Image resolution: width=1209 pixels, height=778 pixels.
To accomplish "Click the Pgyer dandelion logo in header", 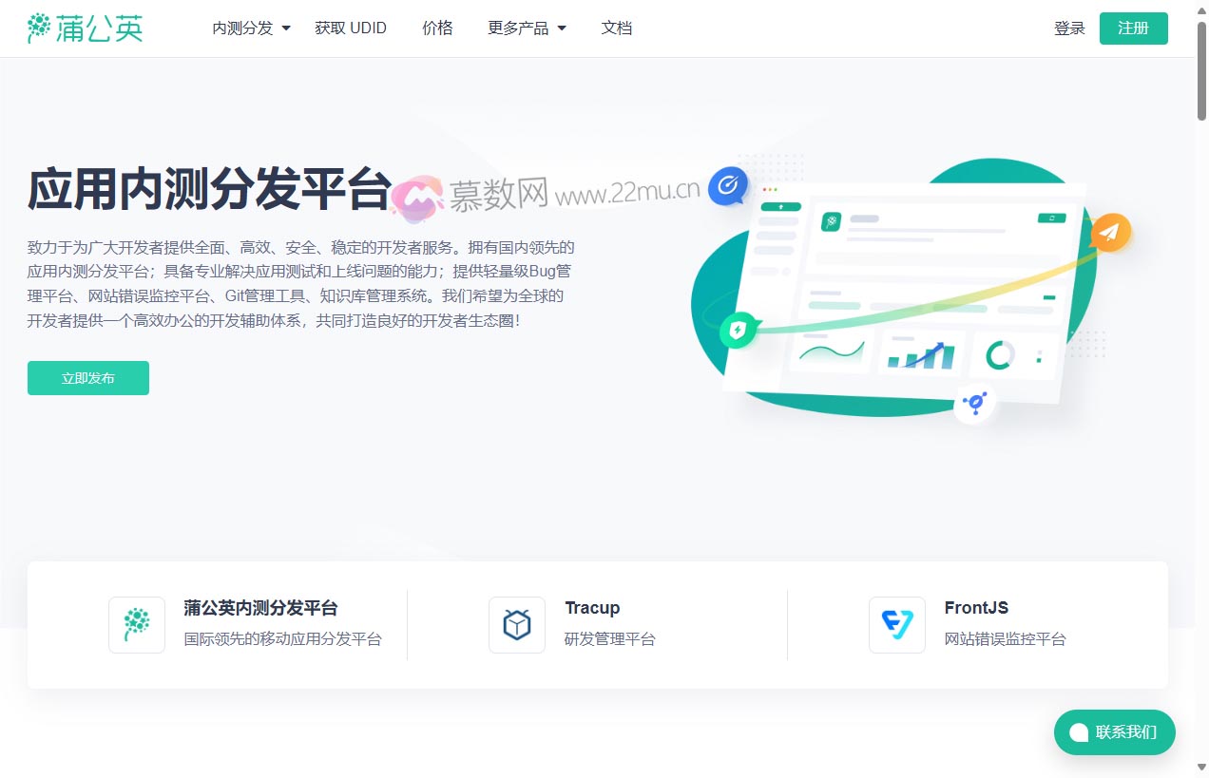I will pyautogui.click(x=86, y=28).
